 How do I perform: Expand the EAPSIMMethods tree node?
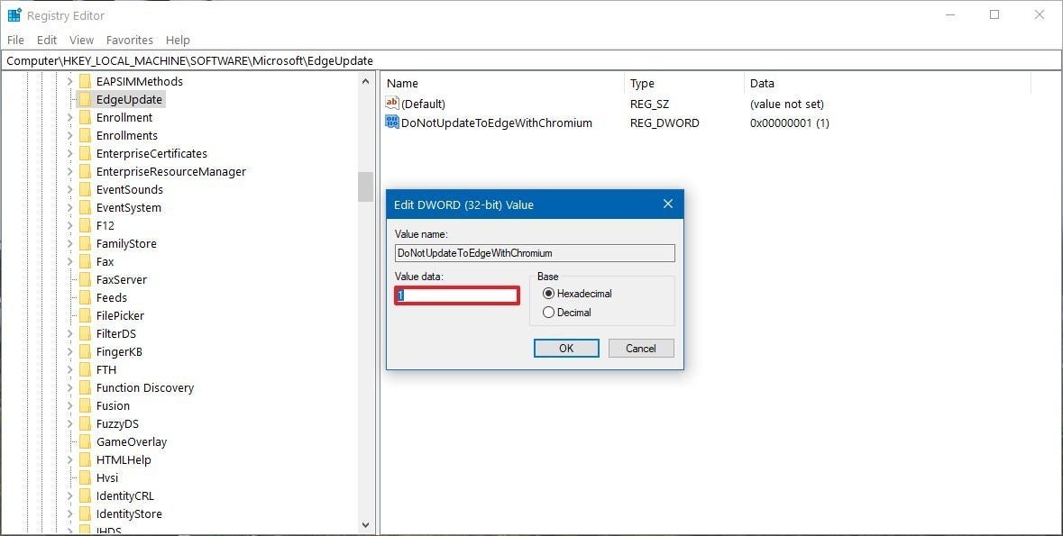(x=69, y=81)
